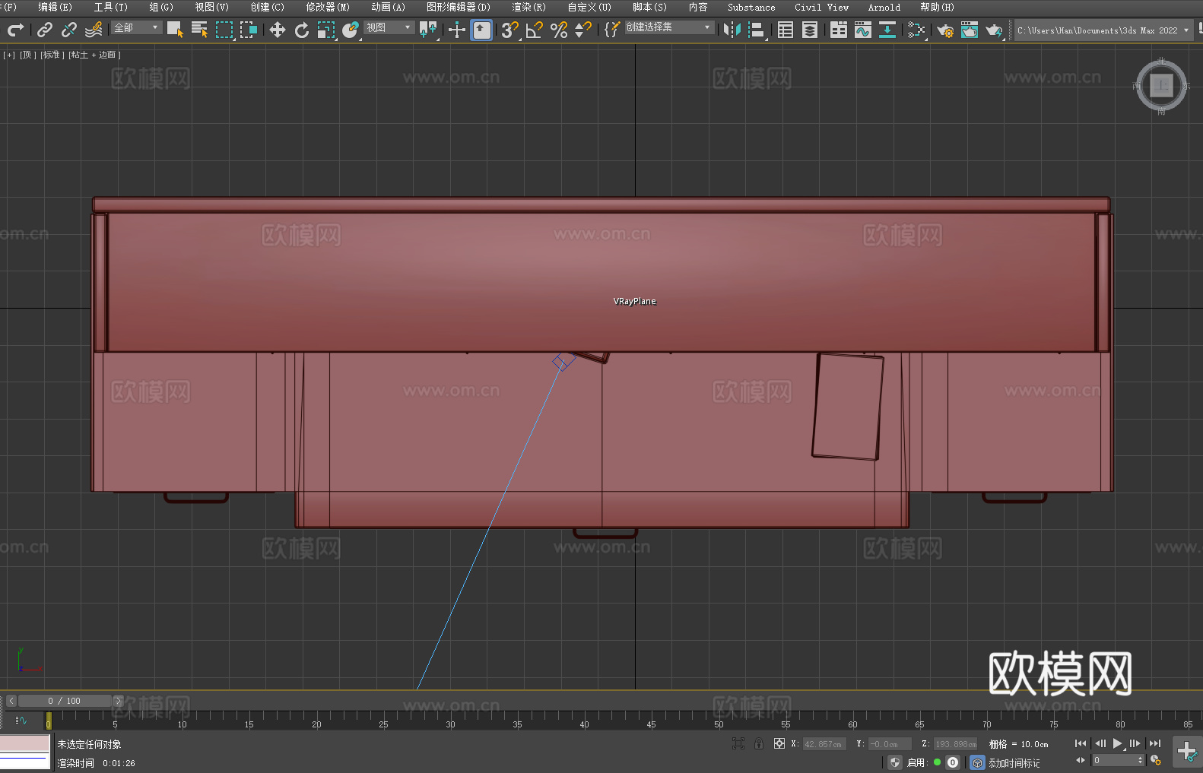Click [粘土 + 边面] viewport style label
This screenshot has height=773, width=1203.
point(94,55)
